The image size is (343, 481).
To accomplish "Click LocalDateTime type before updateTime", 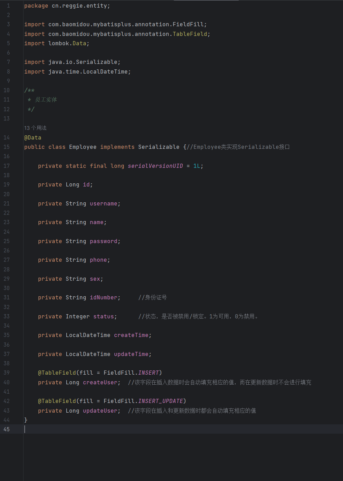I will [88, 354].
